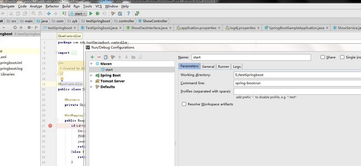Expand the Tomcat Server configuration node
This screenshot has width=361, height=166.
pos(92,81)
